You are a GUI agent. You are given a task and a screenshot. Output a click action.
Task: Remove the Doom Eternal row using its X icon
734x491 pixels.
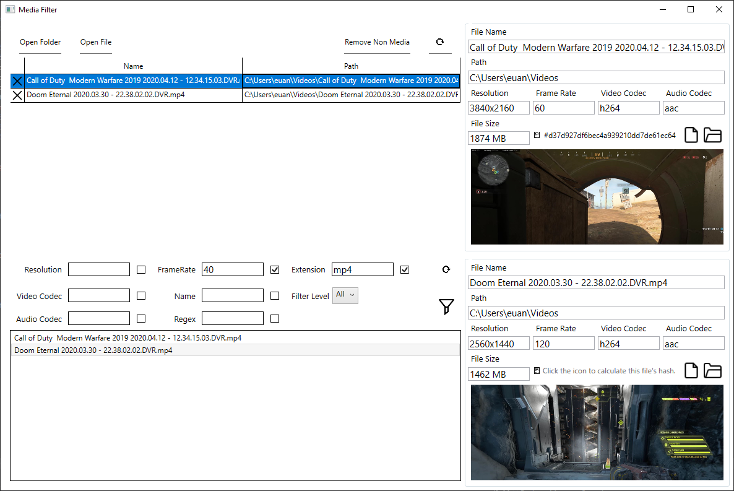point(17,95)
